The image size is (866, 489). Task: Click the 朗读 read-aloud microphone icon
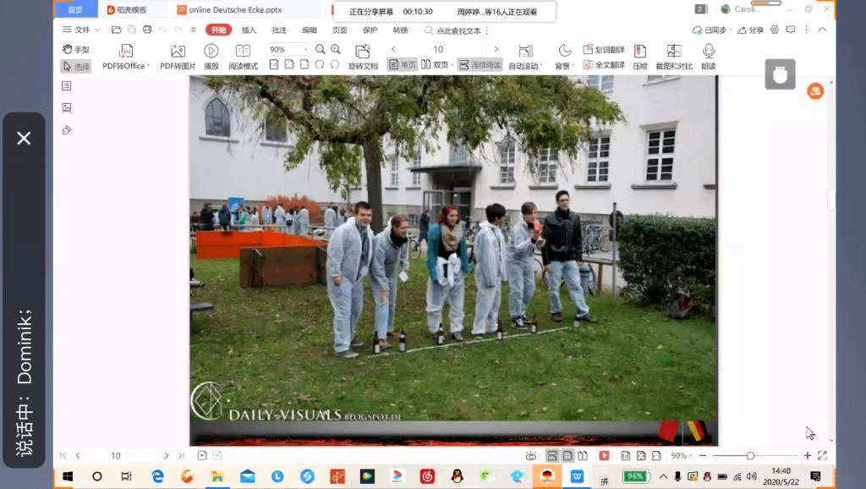[709, 52]
